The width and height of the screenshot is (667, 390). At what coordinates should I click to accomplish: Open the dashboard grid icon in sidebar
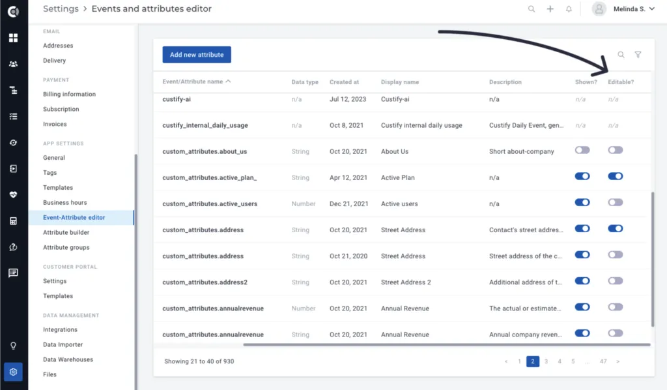(x=14, y=38)
